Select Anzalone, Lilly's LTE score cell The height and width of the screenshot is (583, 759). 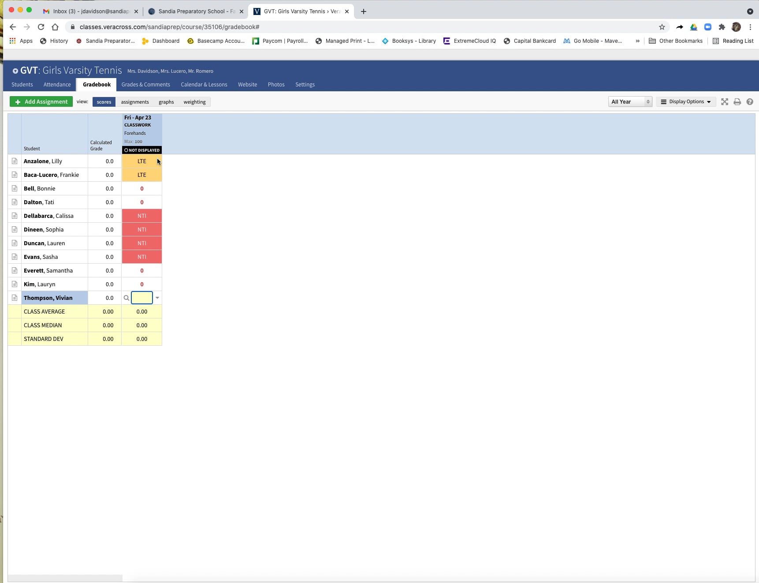[x=142, y=161]
